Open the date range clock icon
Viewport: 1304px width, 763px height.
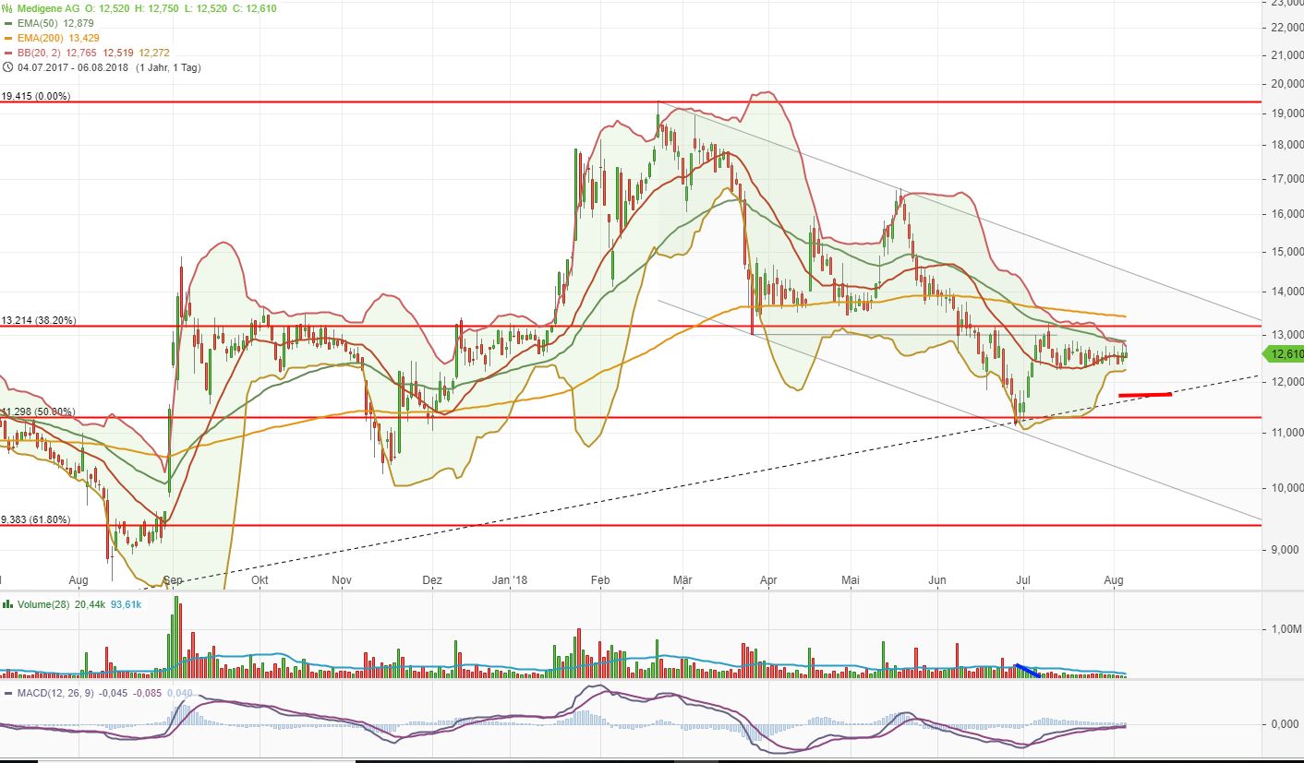pyautogui.click(x=6, y=67)
